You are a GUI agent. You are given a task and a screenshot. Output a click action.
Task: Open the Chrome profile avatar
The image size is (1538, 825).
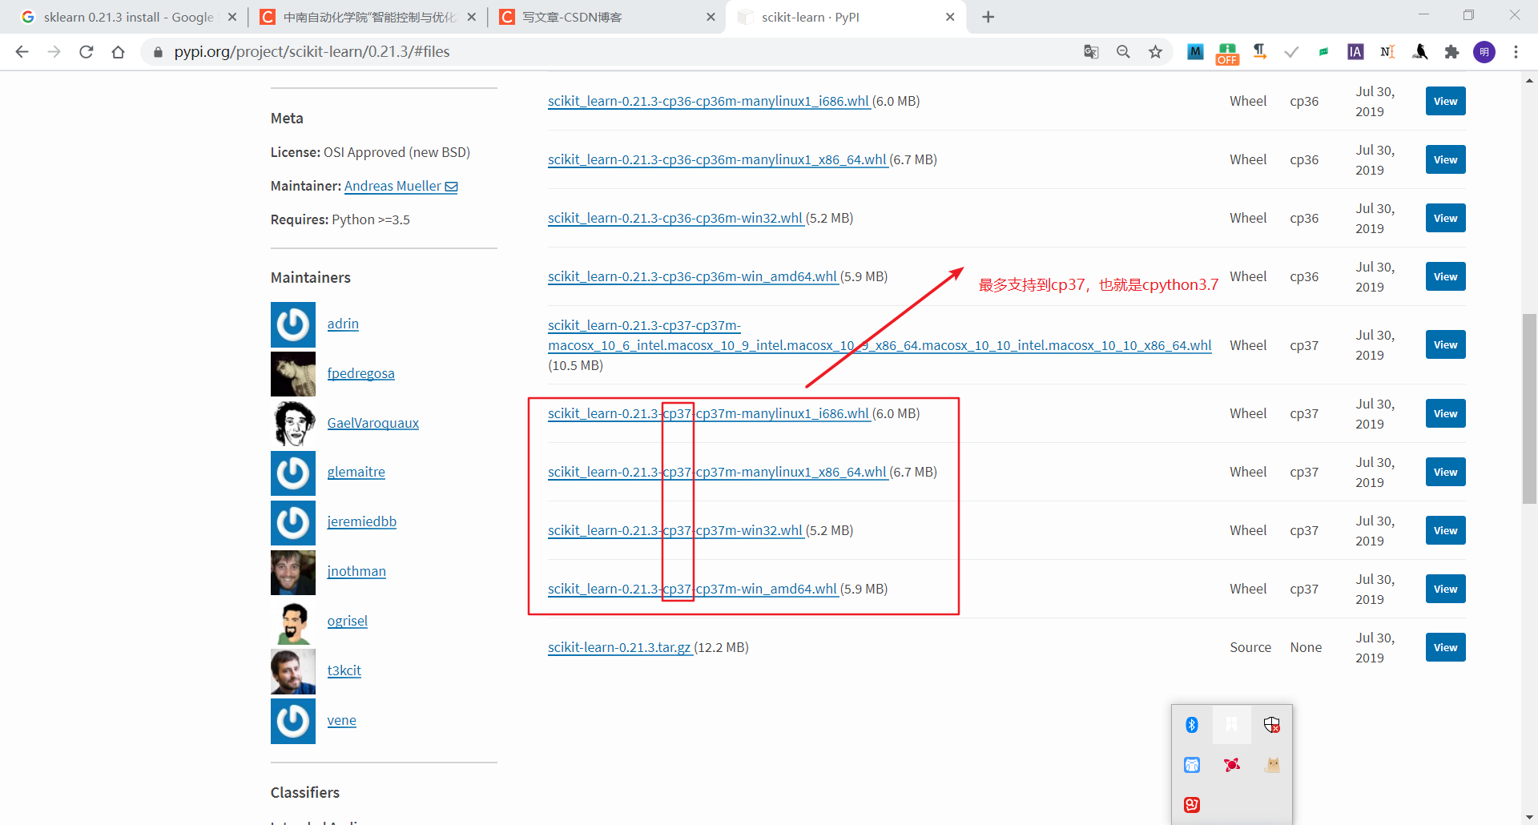click(x=1484, y=52)
